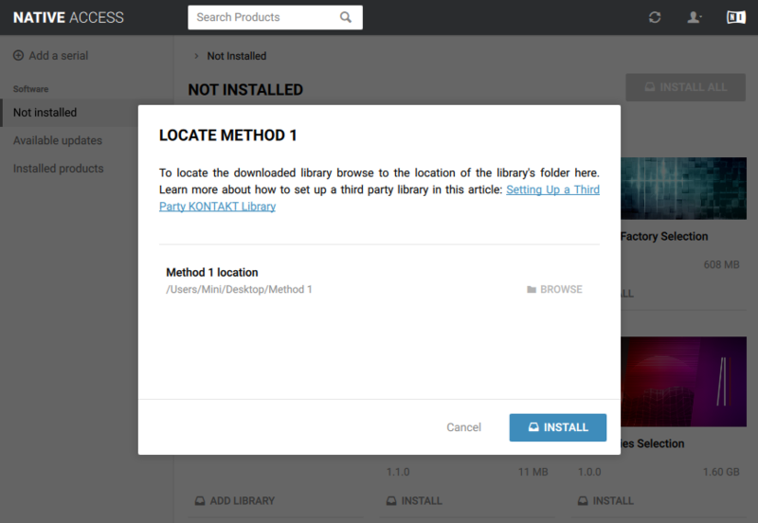Click the plus icon beside Add a serial

[18, 55]
